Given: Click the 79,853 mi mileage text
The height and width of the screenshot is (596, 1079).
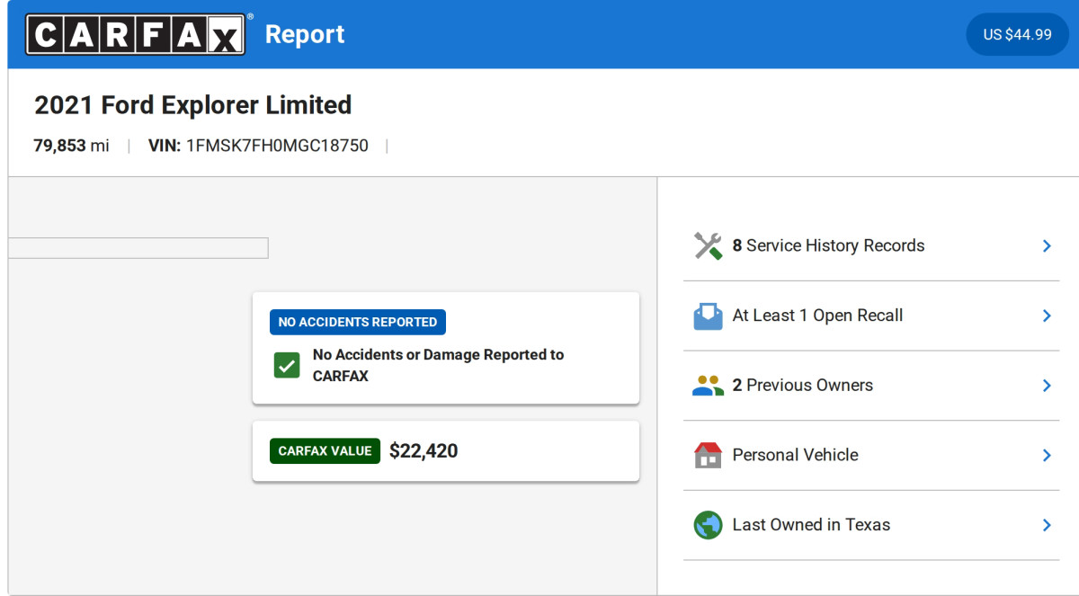Looking at the screenshot, I should pyautogui.click(x=72, y=146).
